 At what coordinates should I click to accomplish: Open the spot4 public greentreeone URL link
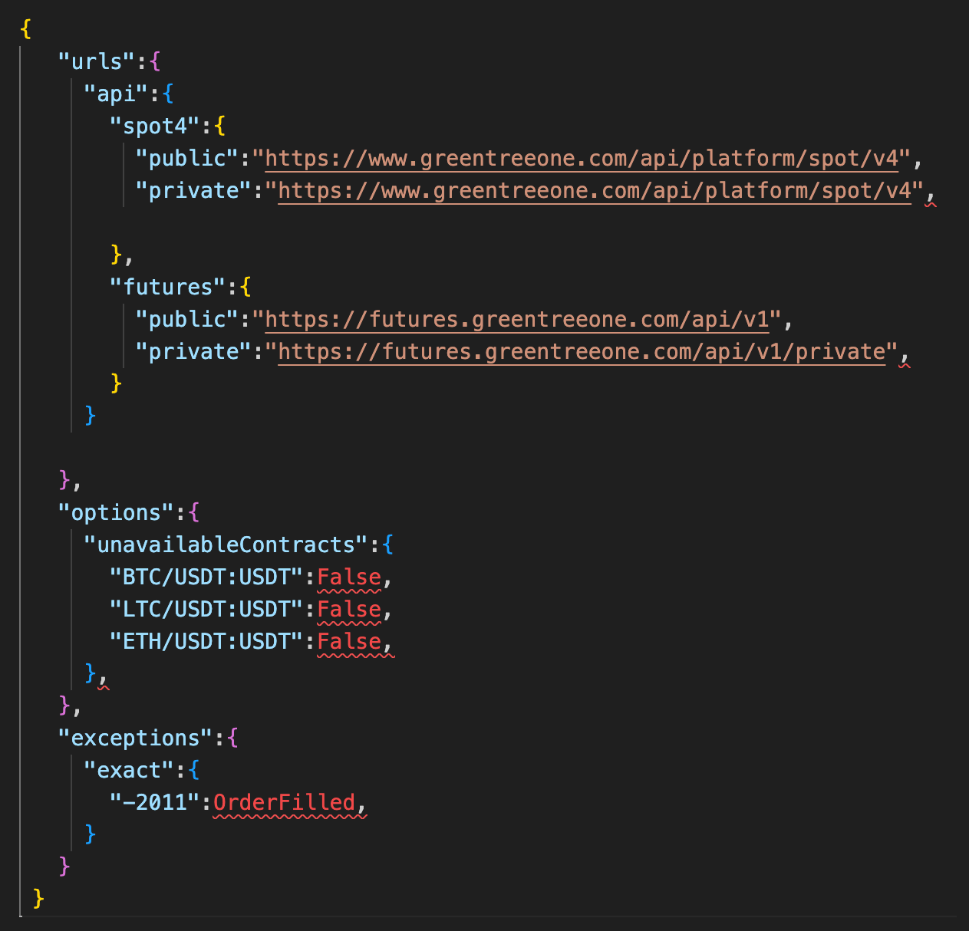point(582,158)
